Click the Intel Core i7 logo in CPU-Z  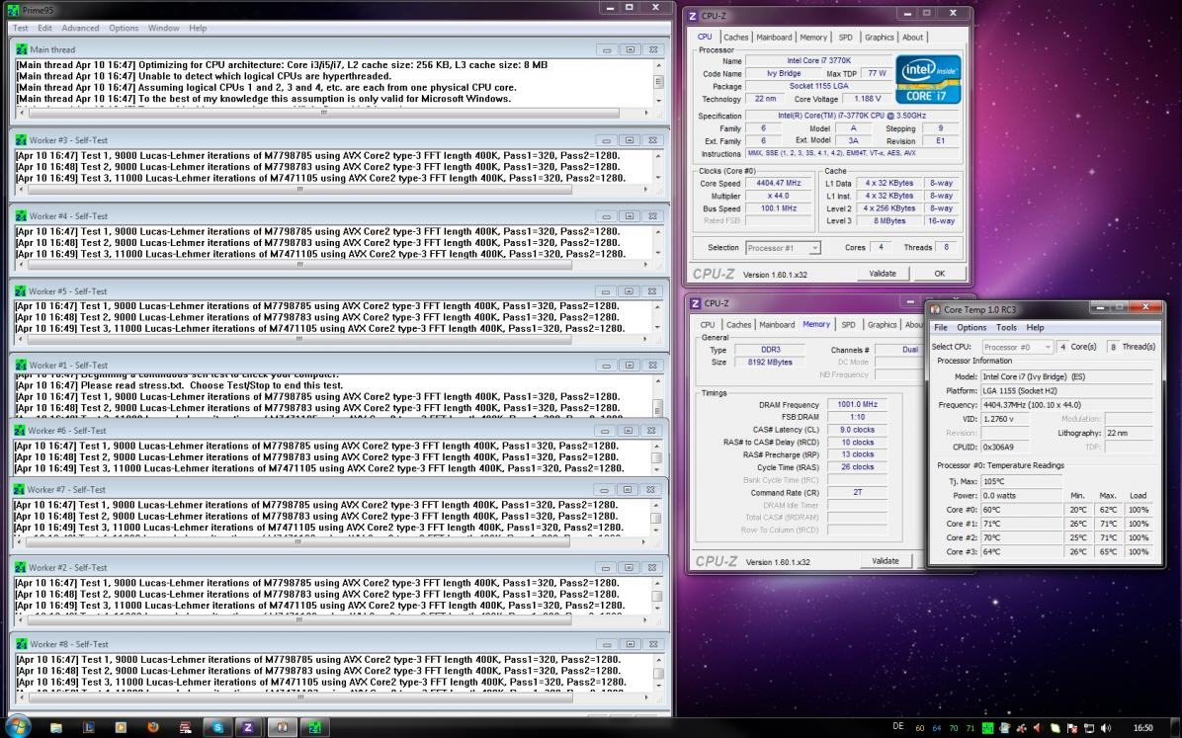(x=927, y=78)
